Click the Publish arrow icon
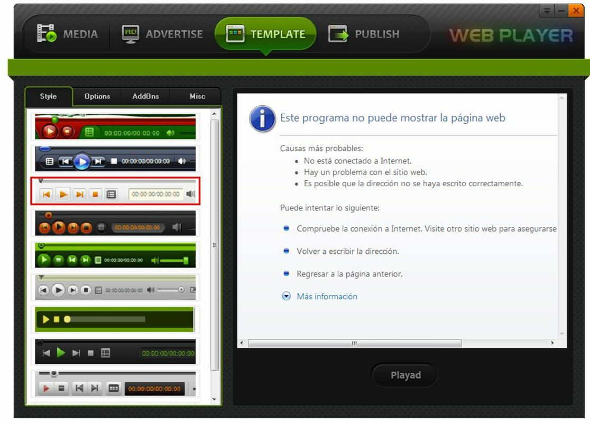Viewport: 590px width, 423px height. [338, 34]
